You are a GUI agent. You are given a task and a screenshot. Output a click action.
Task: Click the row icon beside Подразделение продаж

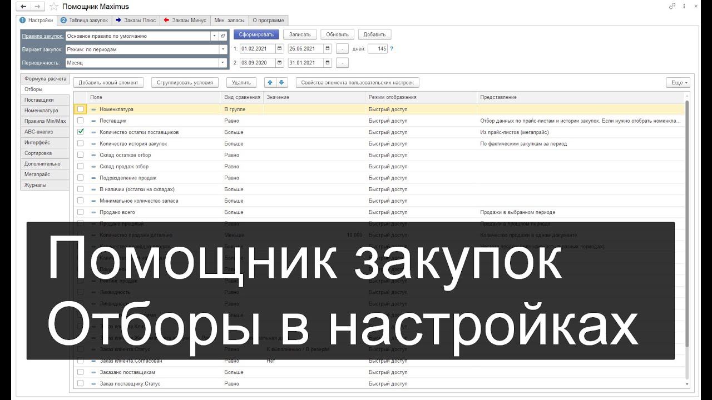[x=93, y=178]
